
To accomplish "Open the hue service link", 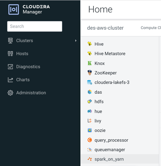I will [x=98, y=112].
